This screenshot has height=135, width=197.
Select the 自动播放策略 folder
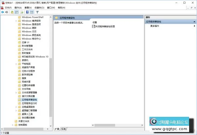click(x=28, y=118)
